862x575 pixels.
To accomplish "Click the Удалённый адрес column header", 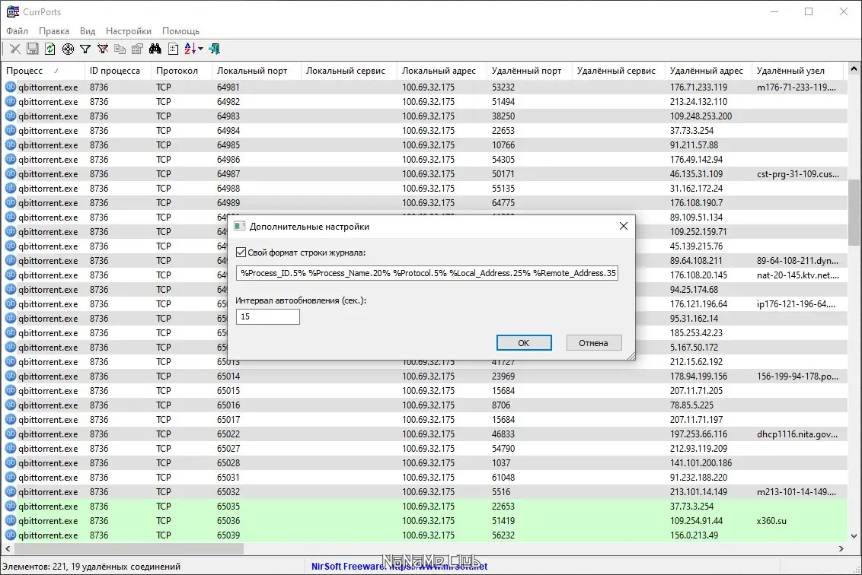I will (709, 70).
